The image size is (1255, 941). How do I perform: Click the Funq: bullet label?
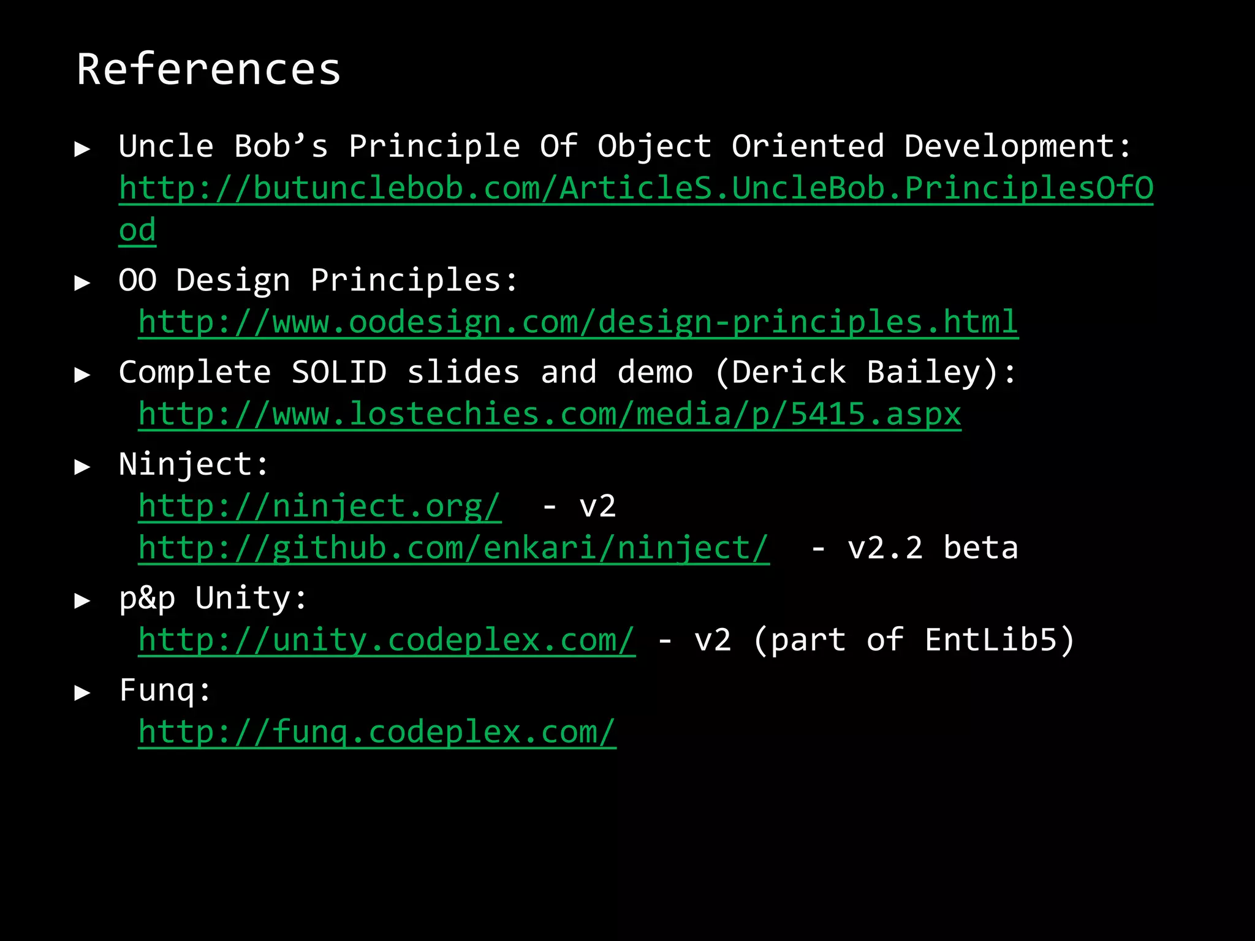(165, 690)
